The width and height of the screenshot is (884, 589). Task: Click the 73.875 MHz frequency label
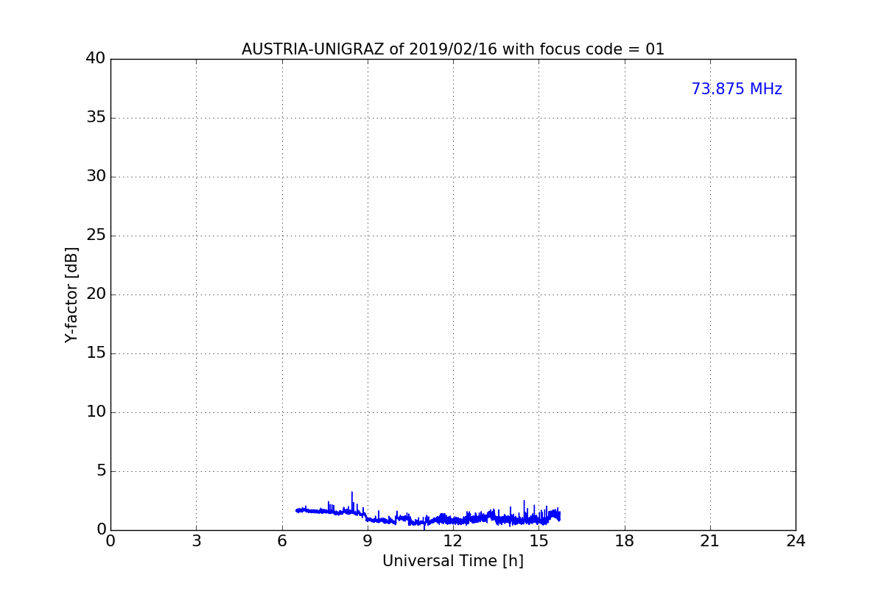pos(737,89)
